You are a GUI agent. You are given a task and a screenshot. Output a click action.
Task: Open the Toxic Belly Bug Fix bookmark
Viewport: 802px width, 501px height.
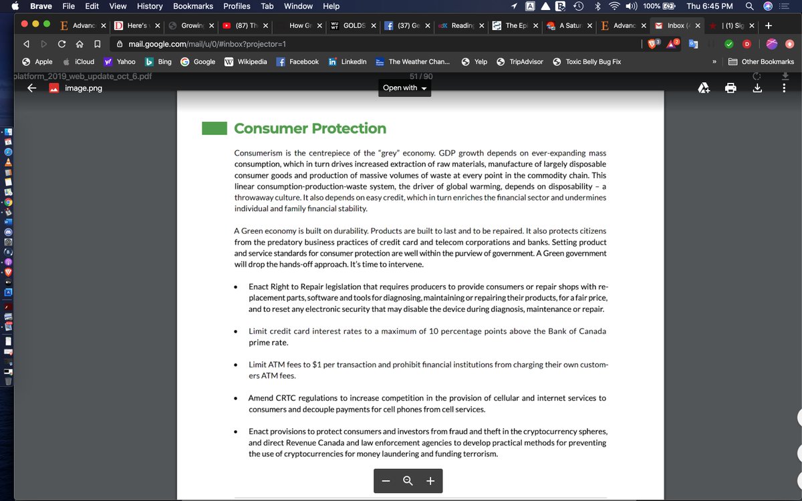tap(587, 61)
